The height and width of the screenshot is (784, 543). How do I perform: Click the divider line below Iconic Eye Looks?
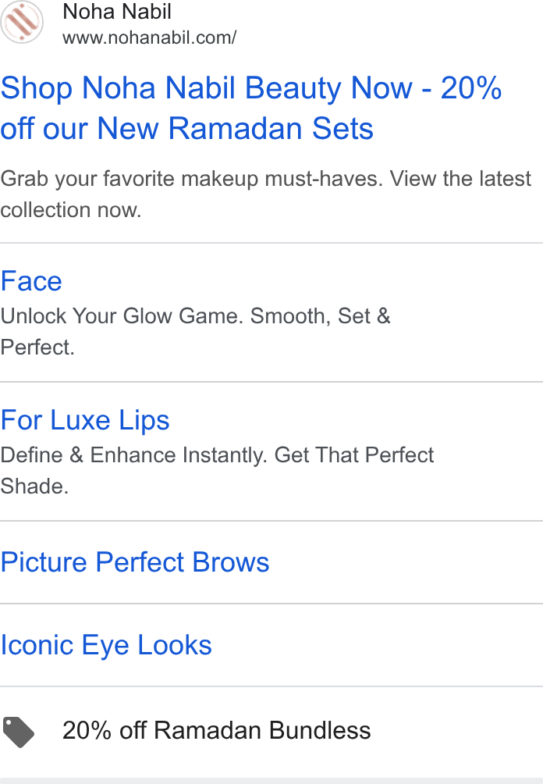[x=271, y=686]
